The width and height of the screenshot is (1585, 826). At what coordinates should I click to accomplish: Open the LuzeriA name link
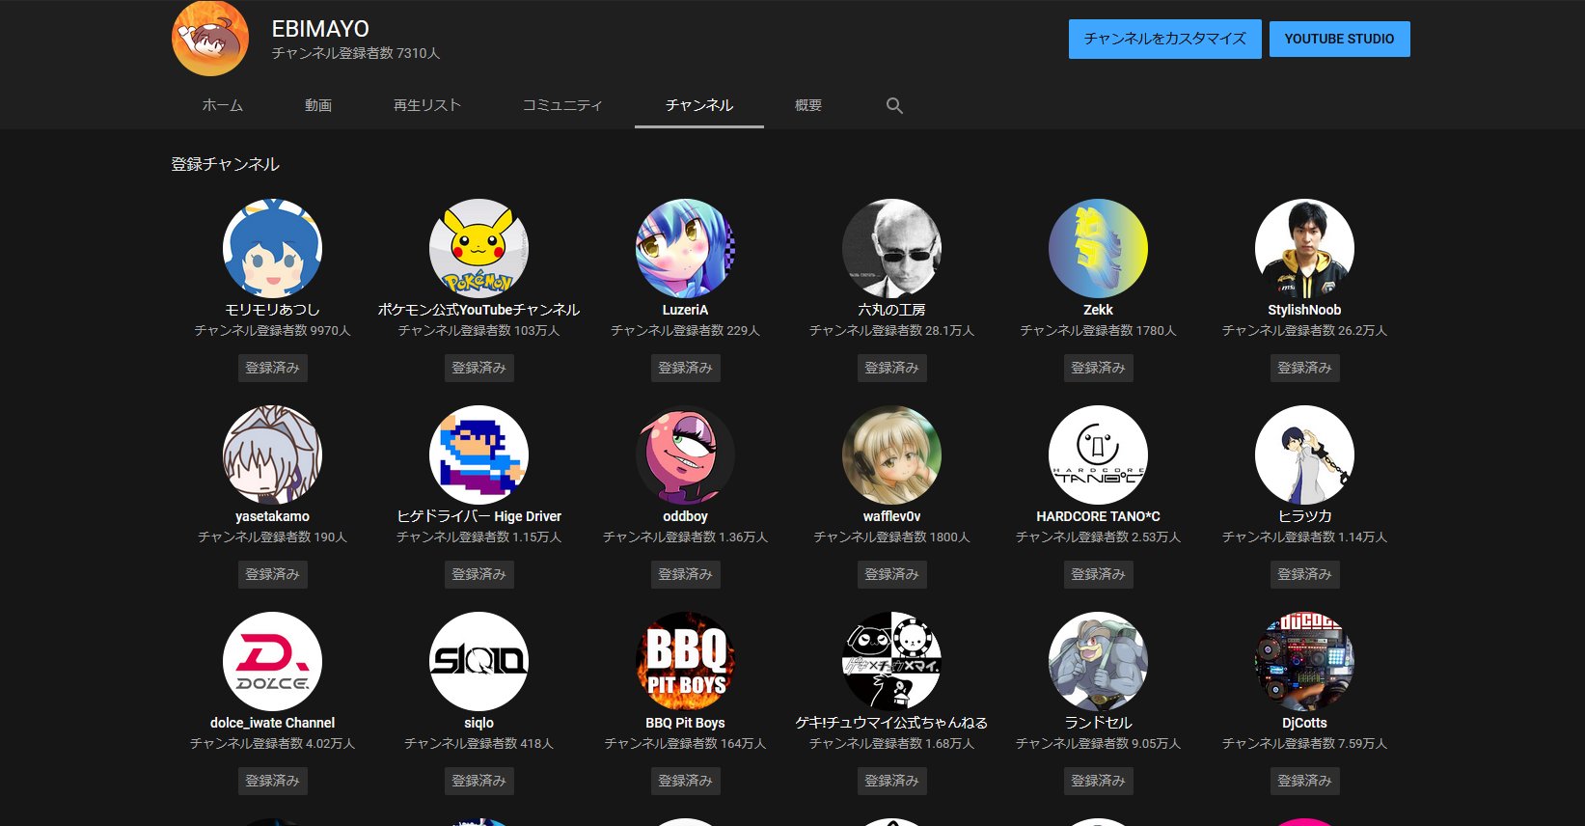685,310
